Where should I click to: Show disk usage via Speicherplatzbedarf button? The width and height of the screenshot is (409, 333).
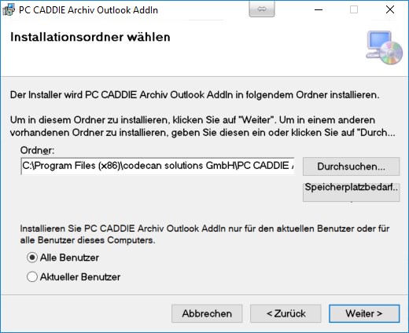pos(351,192)
